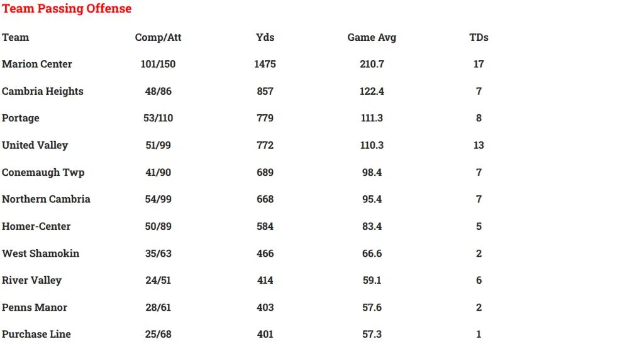
Task: Select the Team column header
Action: point(15,37)
